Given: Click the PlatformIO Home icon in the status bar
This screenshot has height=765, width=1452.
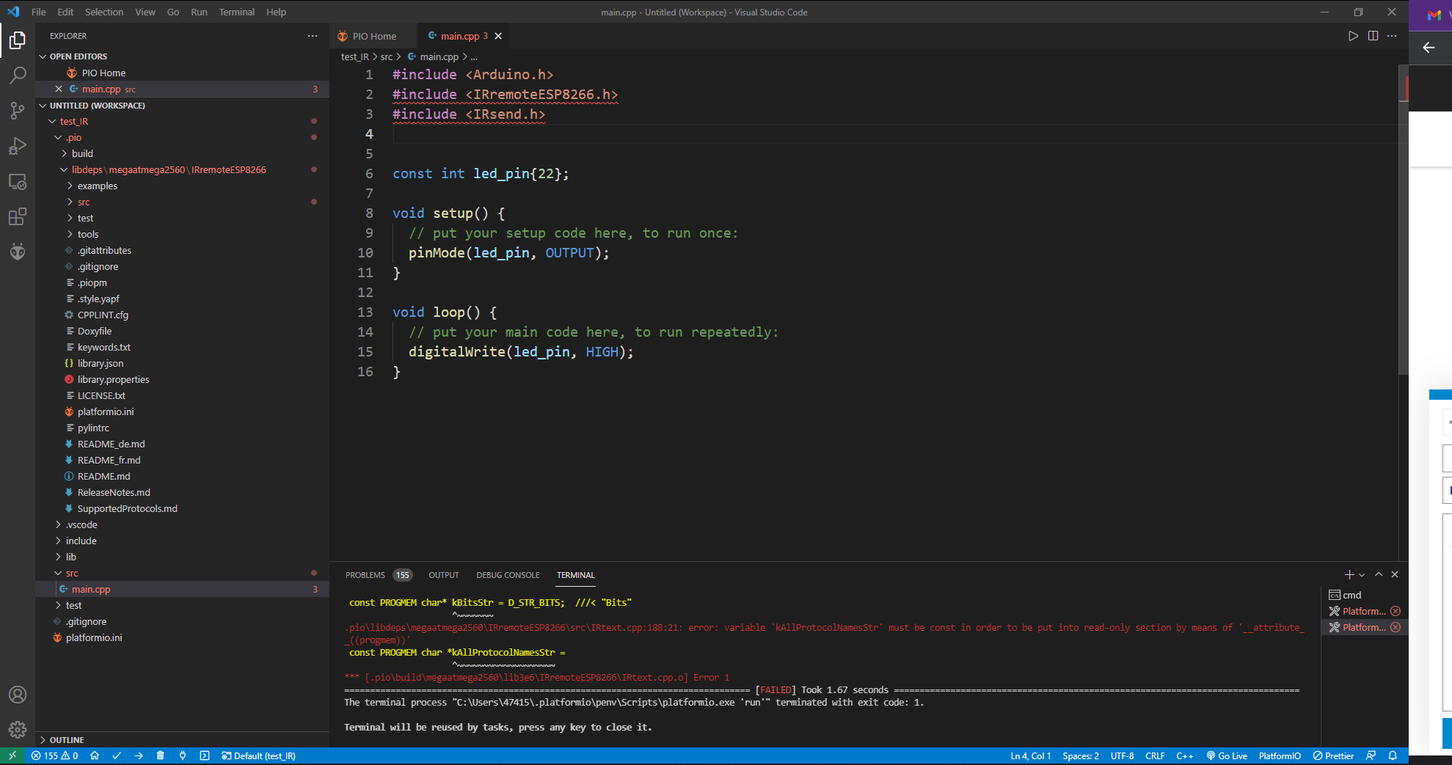Looking at the screenshot, I should [x=95, y=755].
